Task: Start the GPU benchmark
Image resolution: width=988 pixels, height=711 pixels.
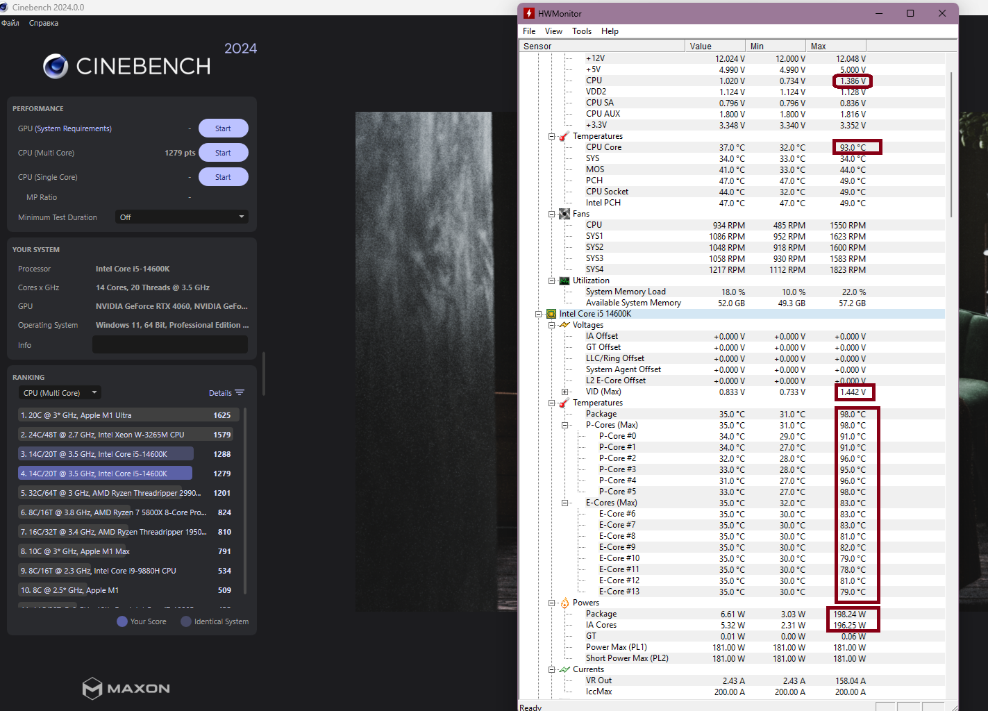Action: (x=224, y=128)
